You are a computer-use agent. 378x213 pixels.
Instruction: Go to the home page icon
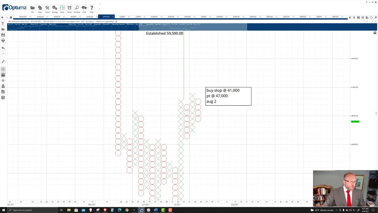[11, 17]
